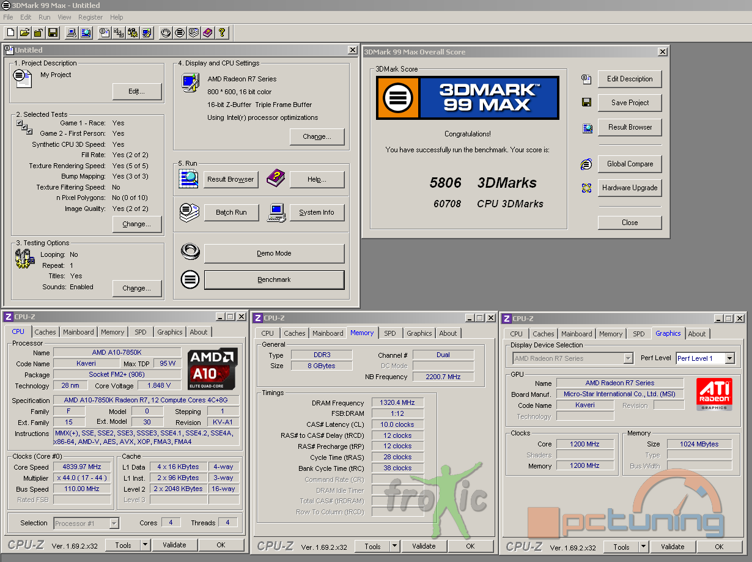Click the computer icon beside System Info button

[x=276, y=212]
